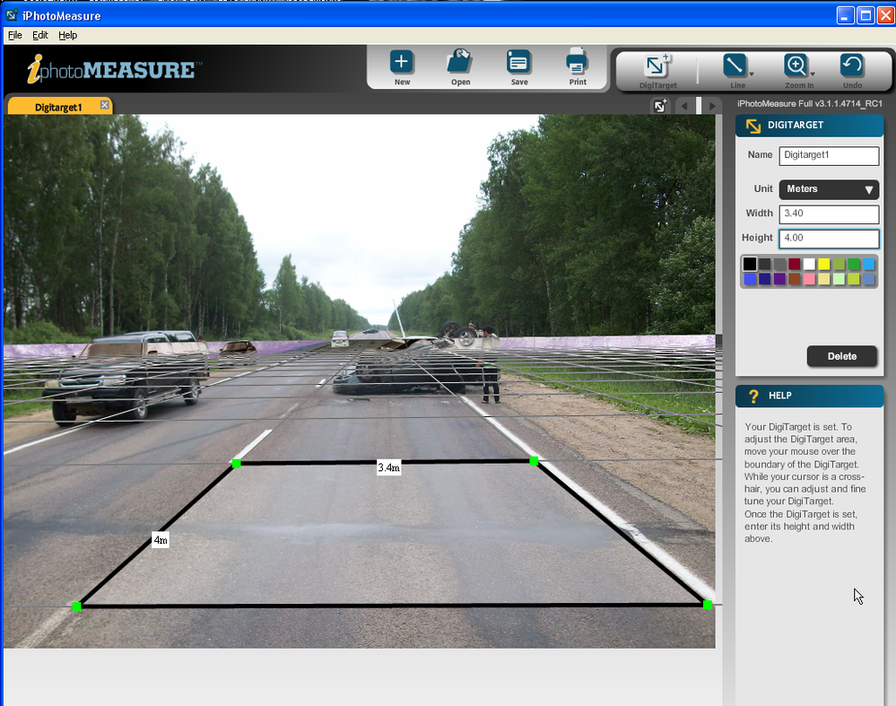Open the Help menu
This screenshot has height=706, width=896.
pyautogui.click(x=68, y=35)
